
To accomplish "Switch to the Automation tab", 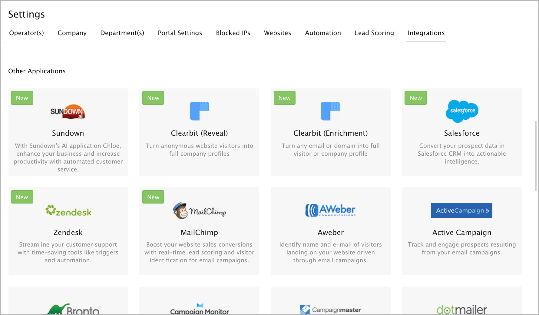I will [x=323, y=33].
